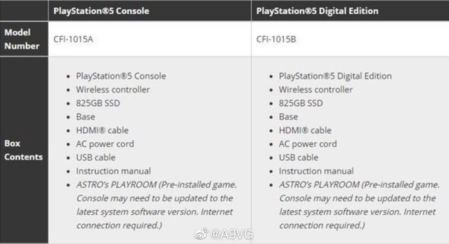The width and height of the screenshot is (449, 244).
Task: Click AC power cord in the Console column
Action: pyautogui.click(x=105, y=144)
